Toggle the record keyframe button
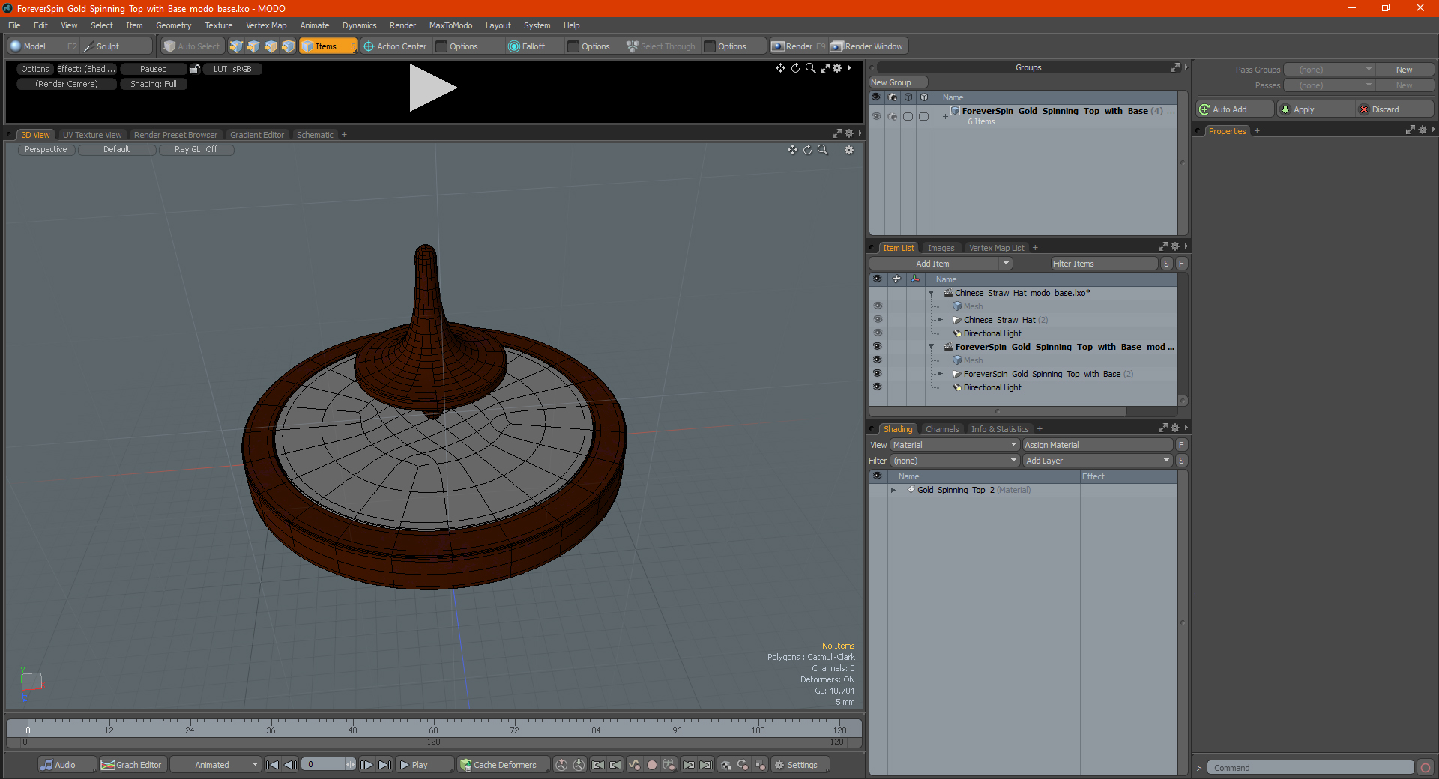Viewport: 1439px width, 779px height. pyautogui.click(x=652, y=765)
